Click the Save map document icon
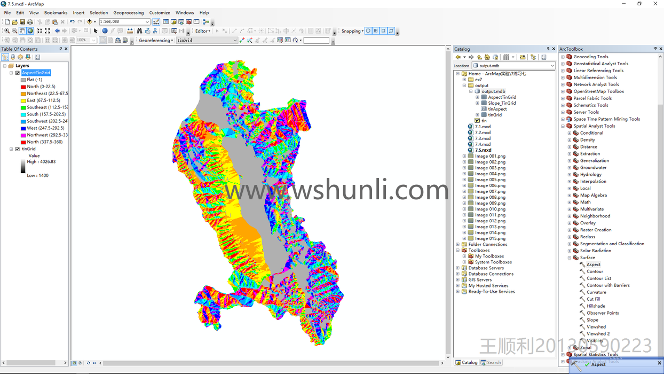This screenshot has height=374, width=664. pos(22,22)
